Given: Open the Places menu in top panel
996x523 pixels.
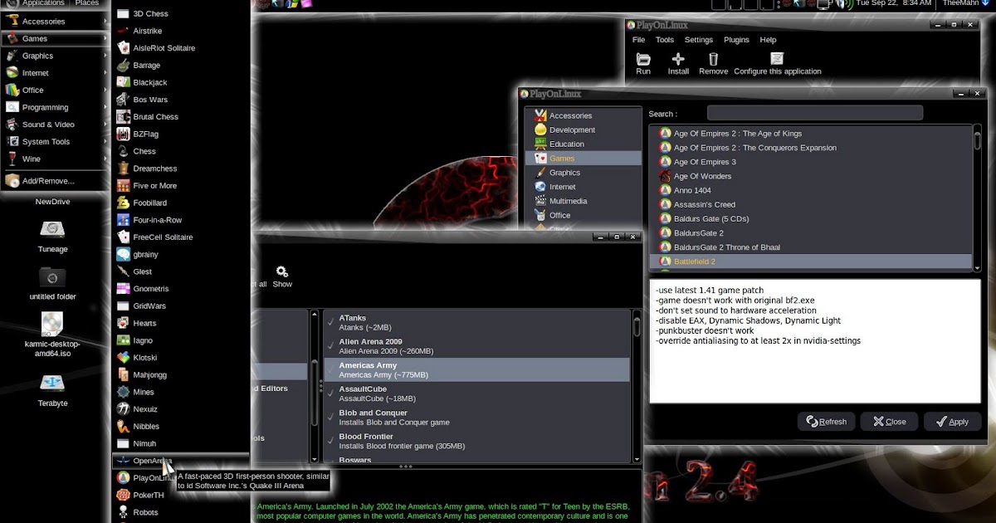Looking at the screenshot, I should pos(86,3).
